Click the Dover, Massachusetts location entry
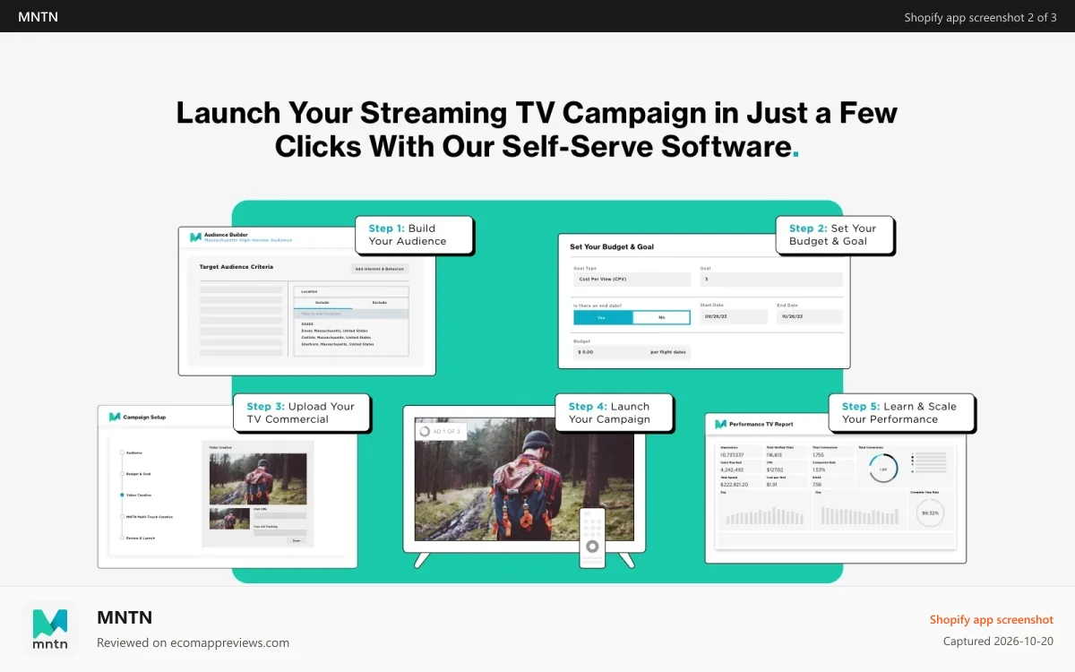Image resolution: width=1075 pixels, height=672 pixels. click(x=334, y=331)
